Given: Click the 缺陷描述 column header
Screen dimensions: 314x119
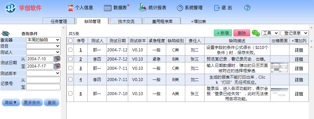Looking at the screenshot, I should pos(237,41).
